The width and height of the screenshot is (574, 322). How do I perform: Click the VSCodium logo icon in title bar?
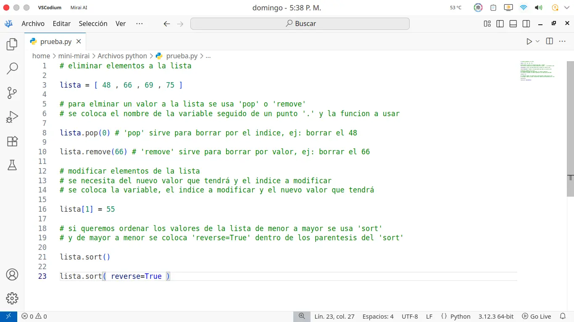8,24
